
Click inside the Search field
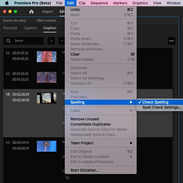(x=24, y=41)
